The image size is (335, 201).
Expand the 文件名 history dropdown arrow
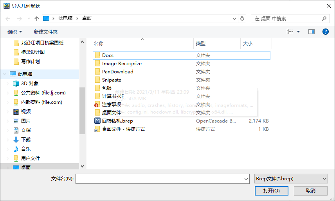click(x=246, y=179)
